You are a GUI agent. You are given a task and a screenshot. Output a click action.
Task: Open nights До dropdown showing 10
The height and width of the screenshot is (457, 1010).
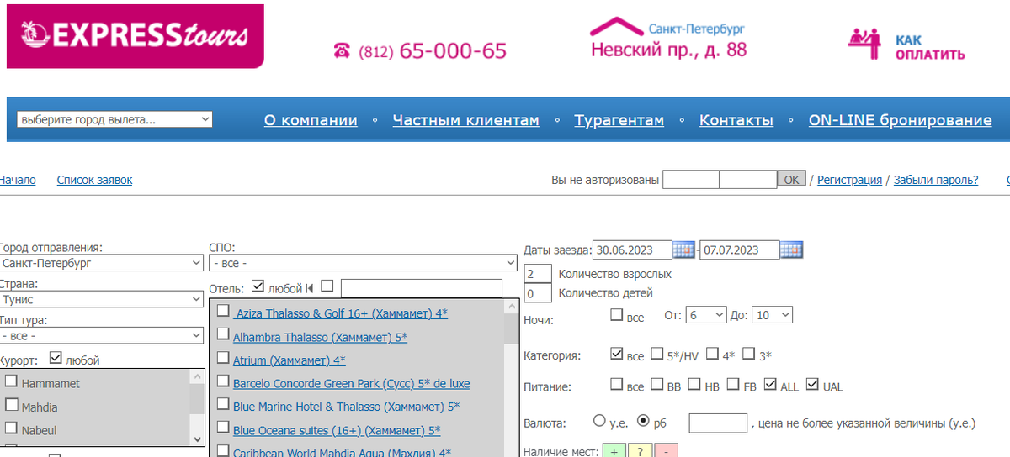click(x=772, y=315)
